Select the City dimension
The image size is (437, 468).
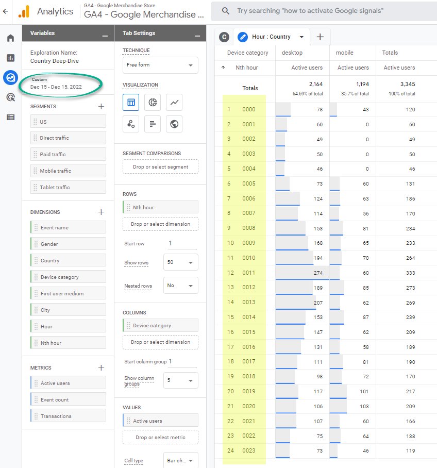(x=68, y=310)
